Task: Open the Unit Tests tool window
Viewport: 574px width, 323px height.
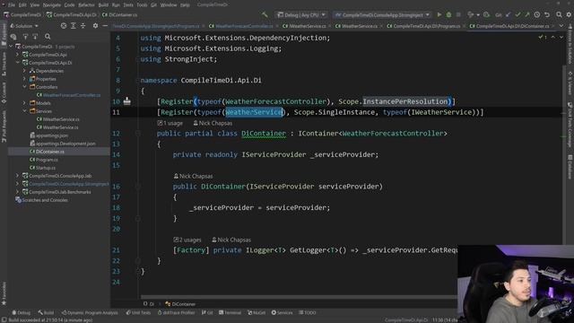Action: pos(138,312)
